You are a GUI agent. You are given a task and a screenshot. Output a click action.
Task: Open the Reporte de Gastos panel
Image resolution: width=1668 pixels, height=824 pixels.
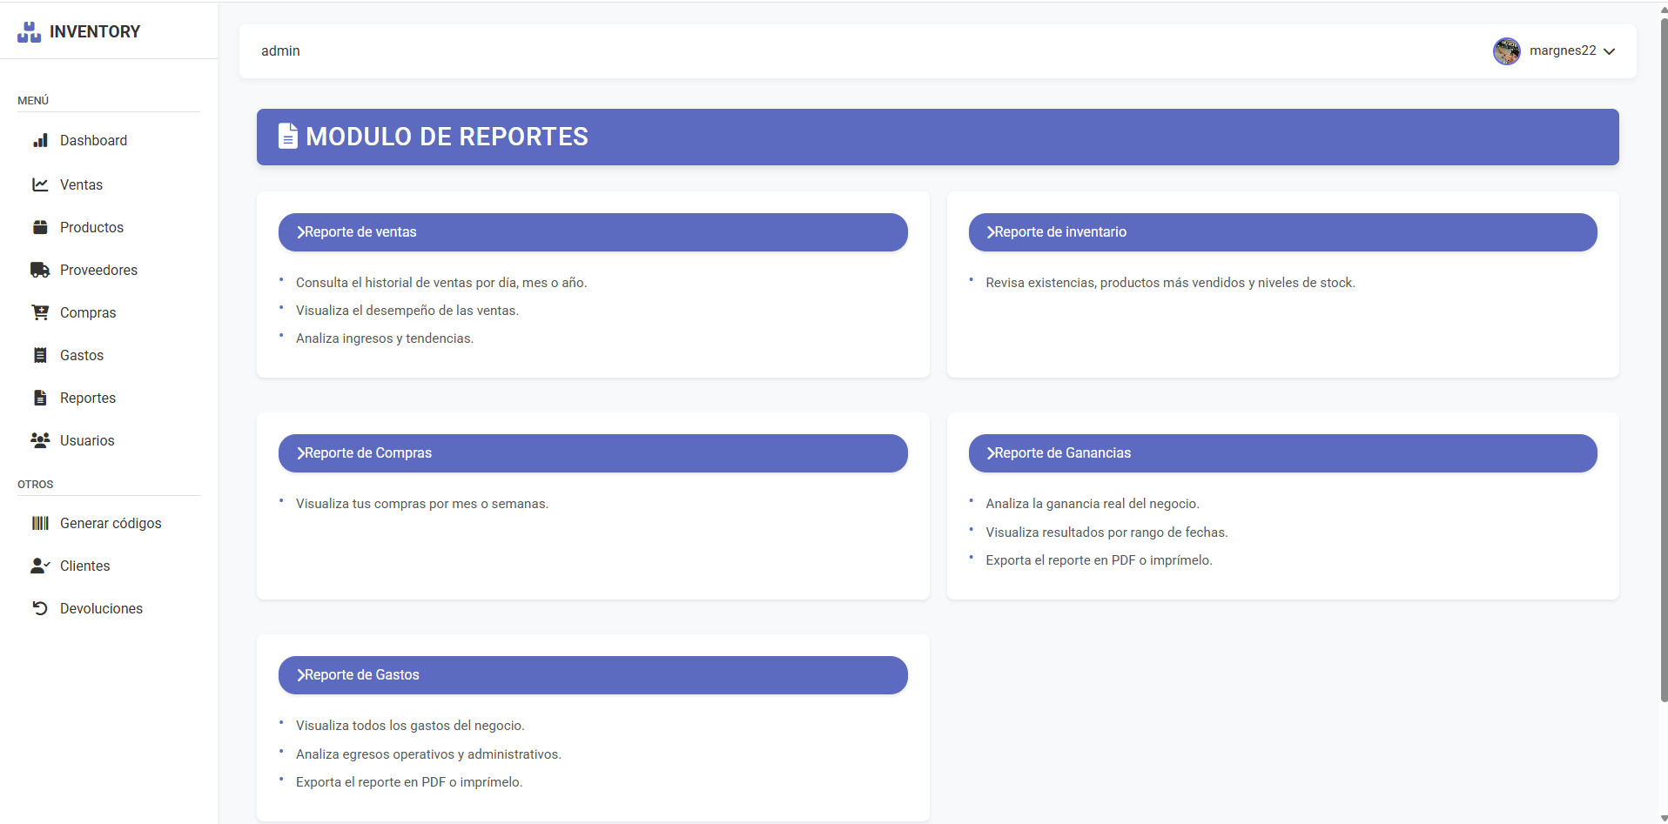click(x=592, y=674)
